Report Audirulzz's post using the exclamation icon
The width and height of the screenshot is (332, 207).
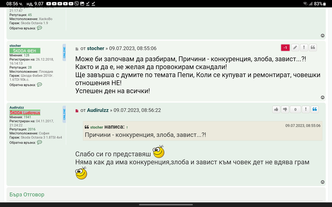306,109
